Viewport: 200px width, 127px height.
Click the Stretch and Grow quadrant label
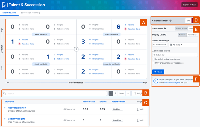pos(112,34)
